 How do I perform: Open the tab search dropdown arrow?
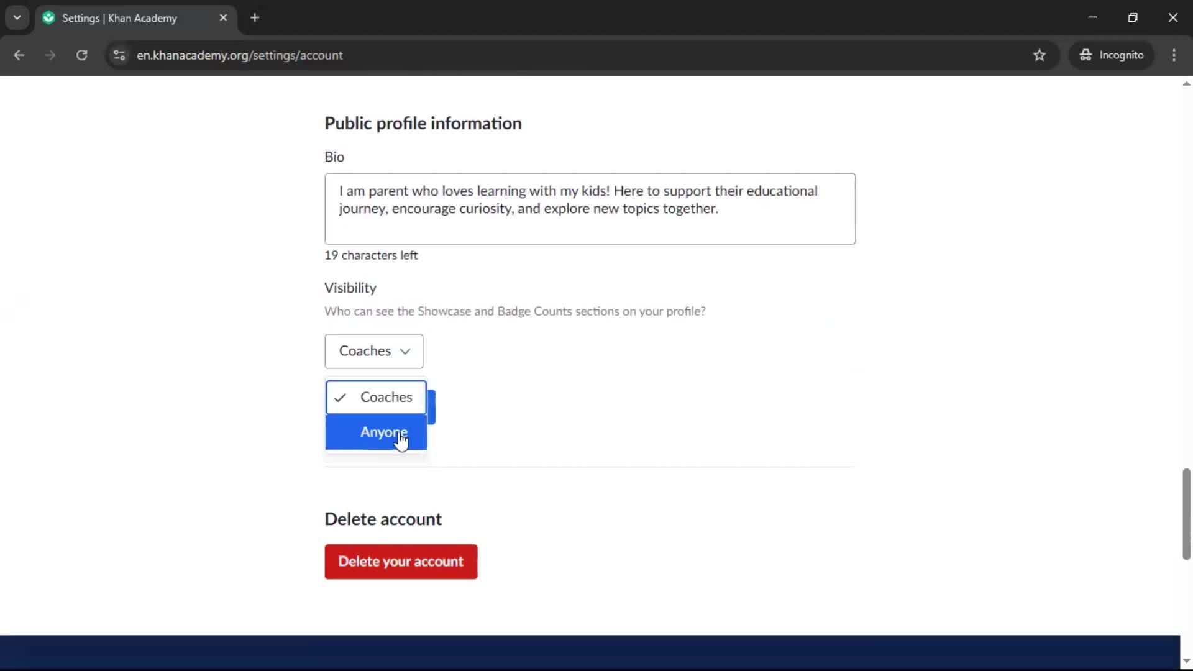17,17
